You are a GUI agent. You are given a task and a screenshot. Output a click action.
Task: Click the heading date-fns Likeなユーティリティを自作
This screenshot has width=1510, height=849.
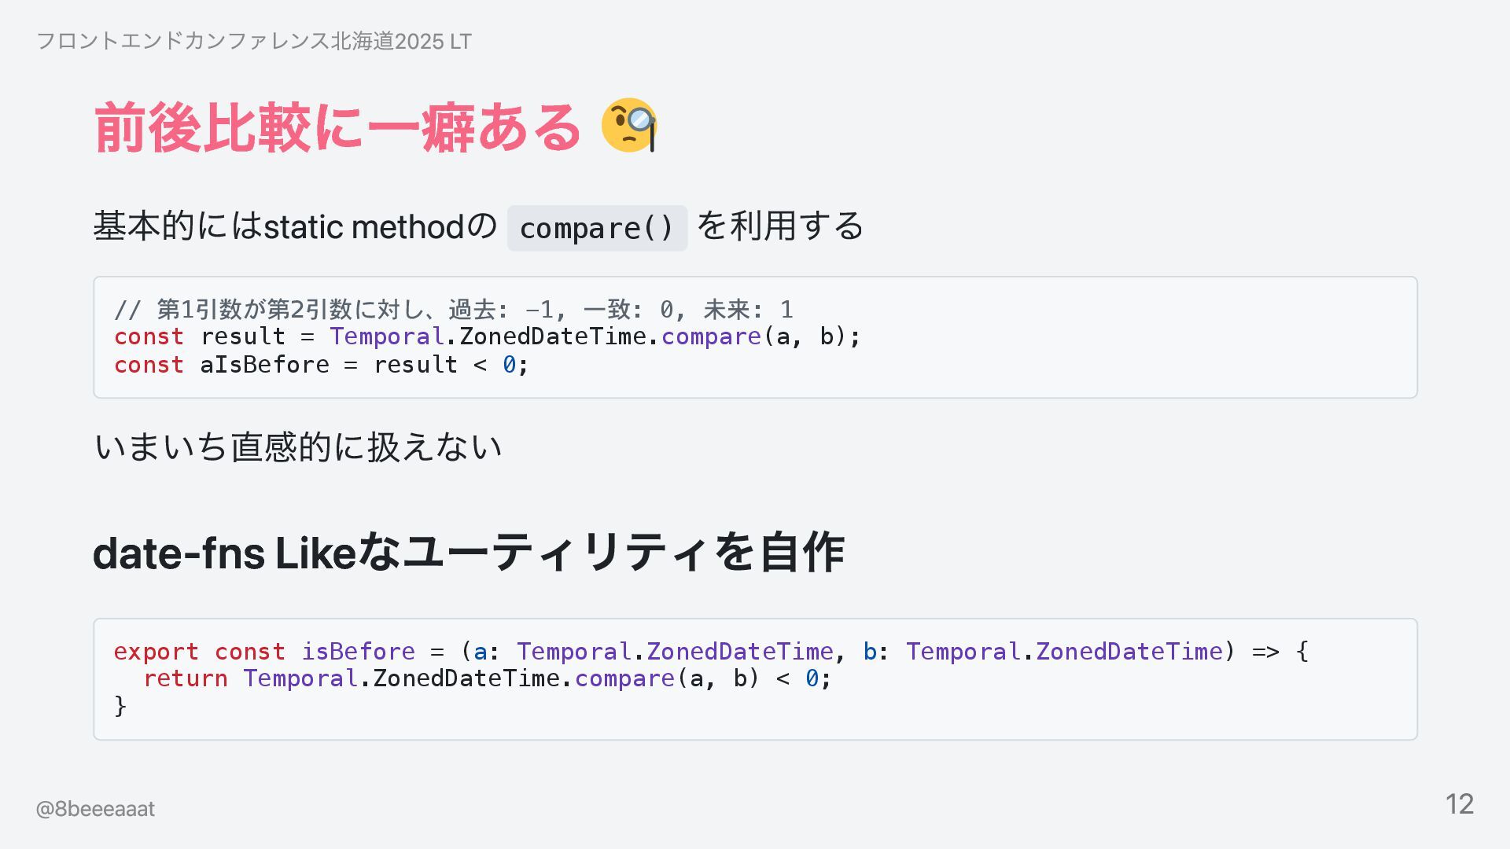(469, 553)
